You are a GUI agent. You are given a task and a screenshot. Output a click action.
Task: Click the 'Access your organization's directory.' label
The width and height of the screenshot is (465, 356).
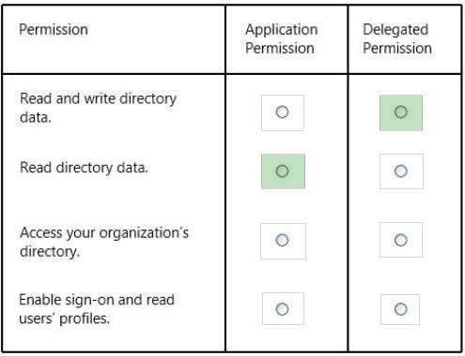pos(104,242)
